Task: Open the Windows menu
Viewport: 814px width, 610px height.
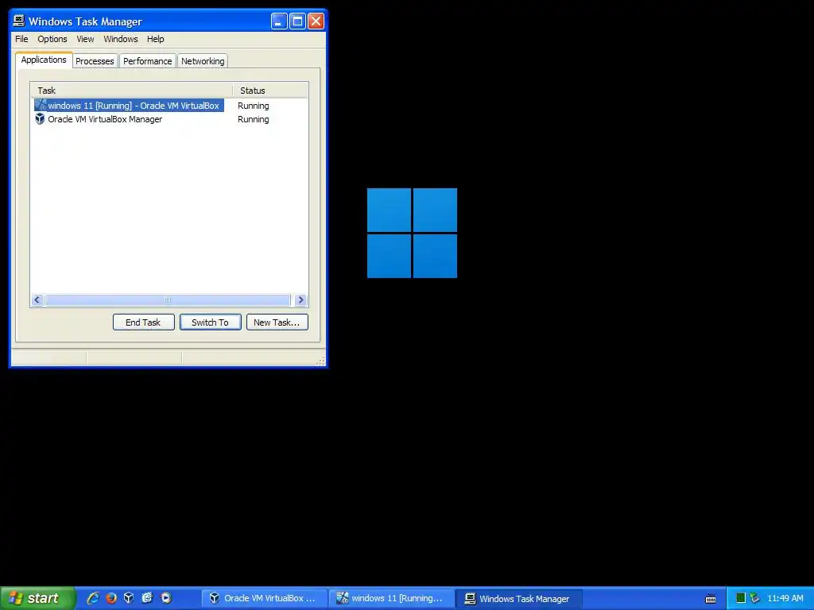Action: pos(121,39)
